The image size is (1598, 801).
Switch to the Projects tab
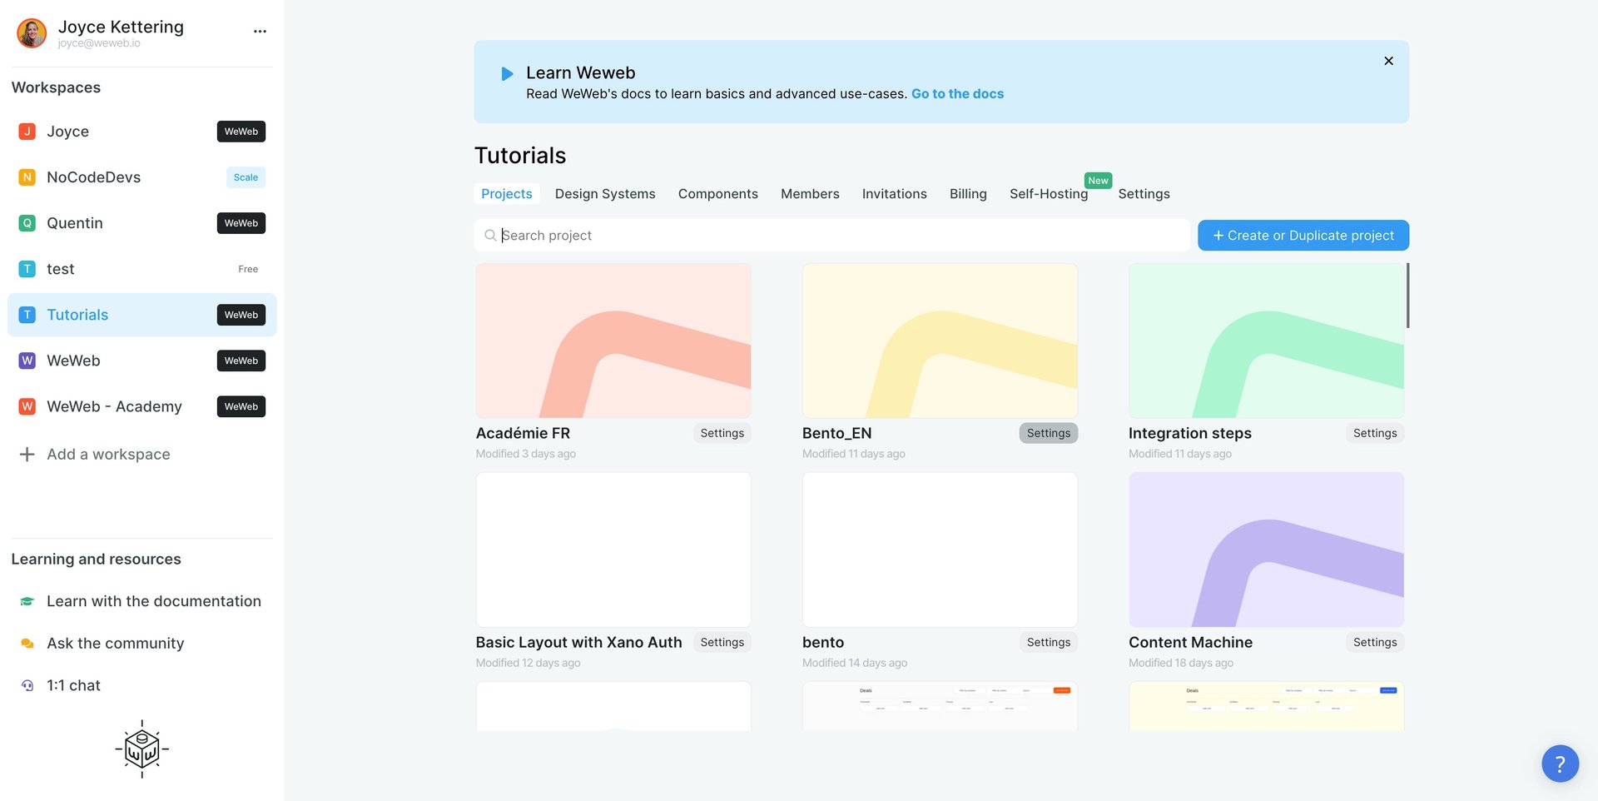coord(507,194)
